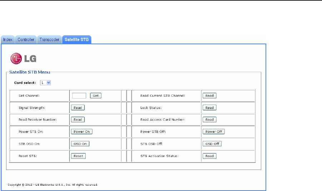Enable STB display with OSD On

coord(80,144)
